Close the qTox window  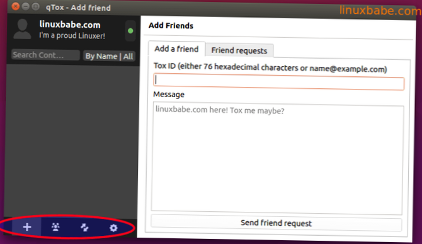point(16,6)
